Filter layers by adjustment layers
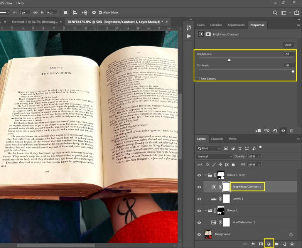 click(x=233, y=148)
